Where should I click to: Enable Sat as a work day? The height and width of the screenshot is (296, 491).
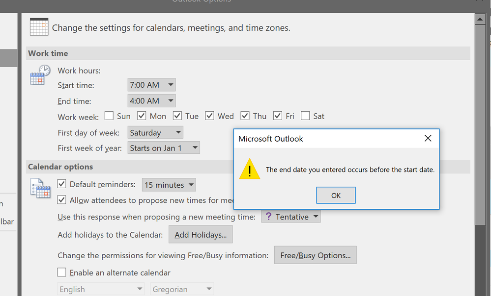tap(305, 115)
